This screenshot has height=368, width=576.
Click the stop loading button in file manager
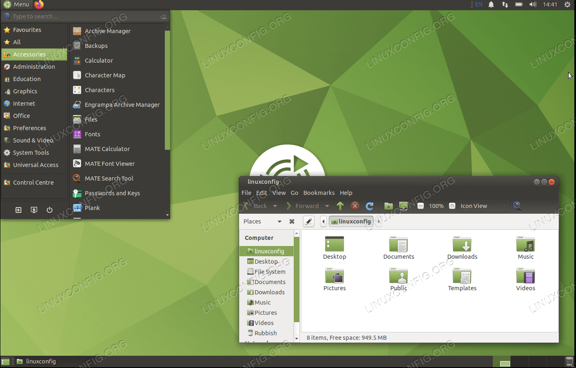tap(355, 206)
